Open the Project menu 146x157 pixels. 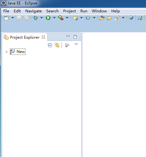pos(69,11)
